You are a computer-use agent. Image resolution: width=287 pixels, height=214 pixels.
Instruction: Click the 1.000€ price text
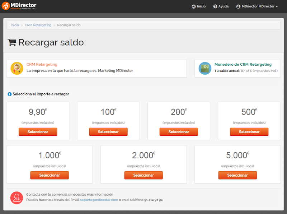[50, 155]
